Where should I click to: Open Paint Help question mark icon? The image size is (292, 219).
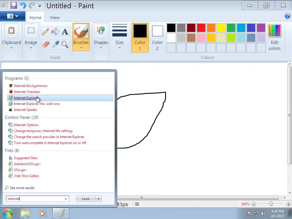[287, 16]
